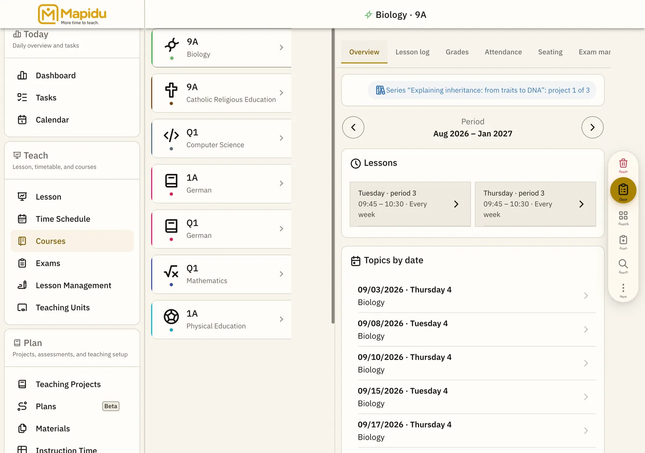This screenshot has width=645, height=453.
Task: Open Calendar in the sidebar
Action: point(72,120)
